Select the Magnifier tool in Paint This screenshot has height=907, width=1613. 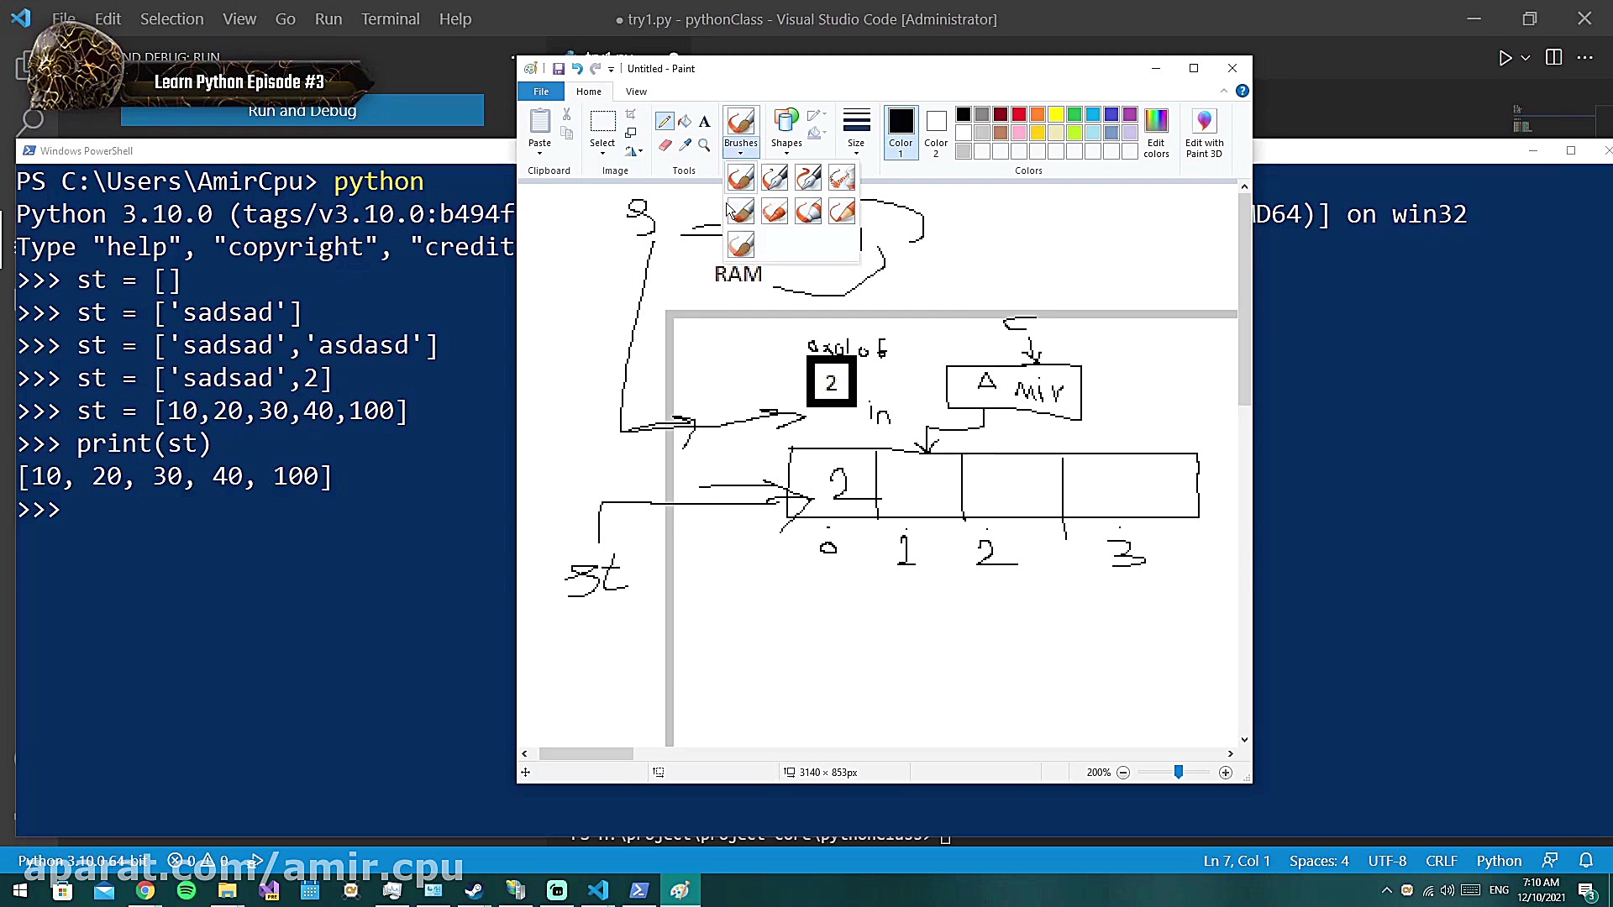pyautogui.click(x=704, y=145)
